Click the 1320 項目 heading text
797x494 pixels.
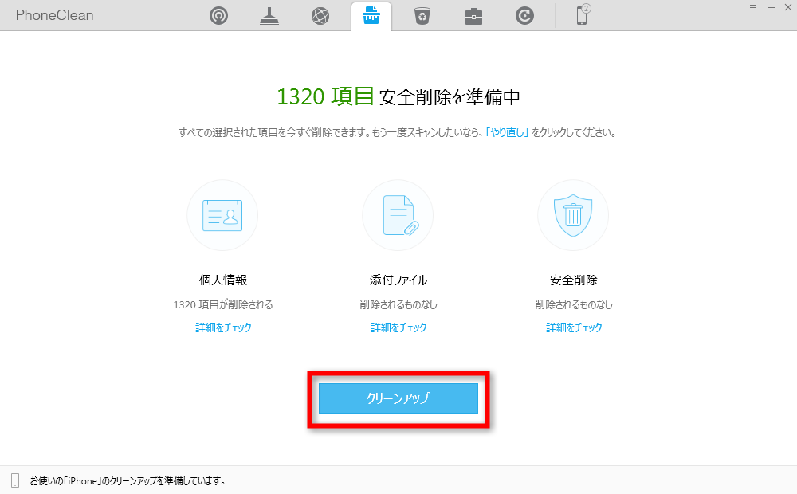325,96
